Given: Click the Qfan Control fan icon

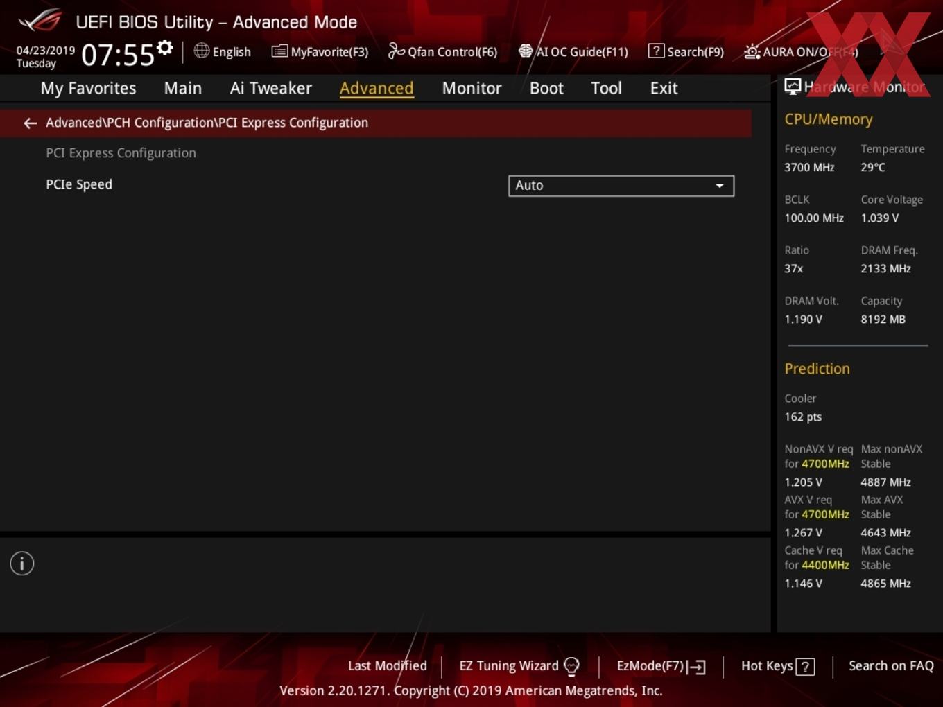Looking at the screenshot, I should 396,51.
